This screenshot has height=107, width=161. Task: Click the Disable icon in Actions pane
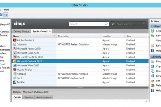click(152, 71)
